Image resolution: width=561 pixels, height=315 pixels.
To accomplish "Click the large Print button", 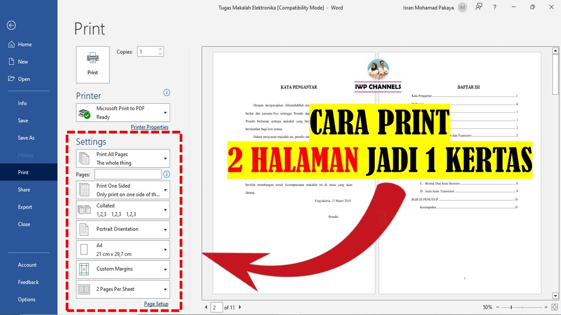I will pos(92,65).
